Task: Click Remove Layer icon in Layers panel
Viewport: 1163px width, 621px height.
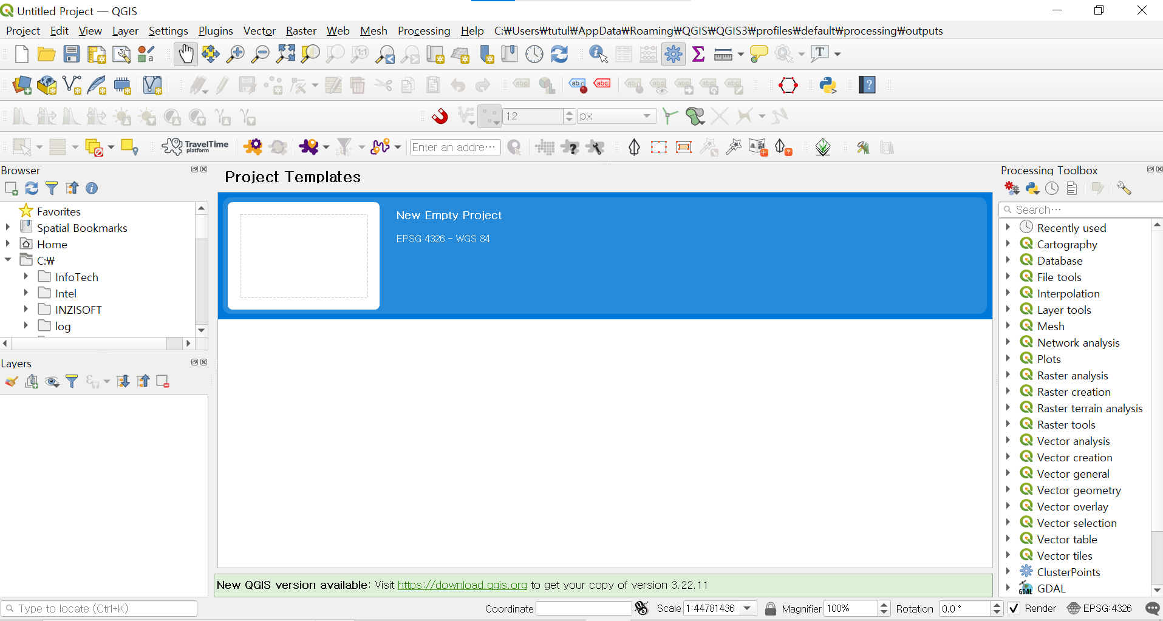Action: tap(163, 381)
